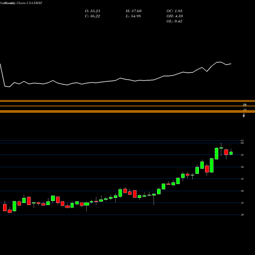This screenshot has height=255, width=255.
Task: Click the tall green candle crossing the 55 line
Action: pyautogui.click(x=216, y=154)
